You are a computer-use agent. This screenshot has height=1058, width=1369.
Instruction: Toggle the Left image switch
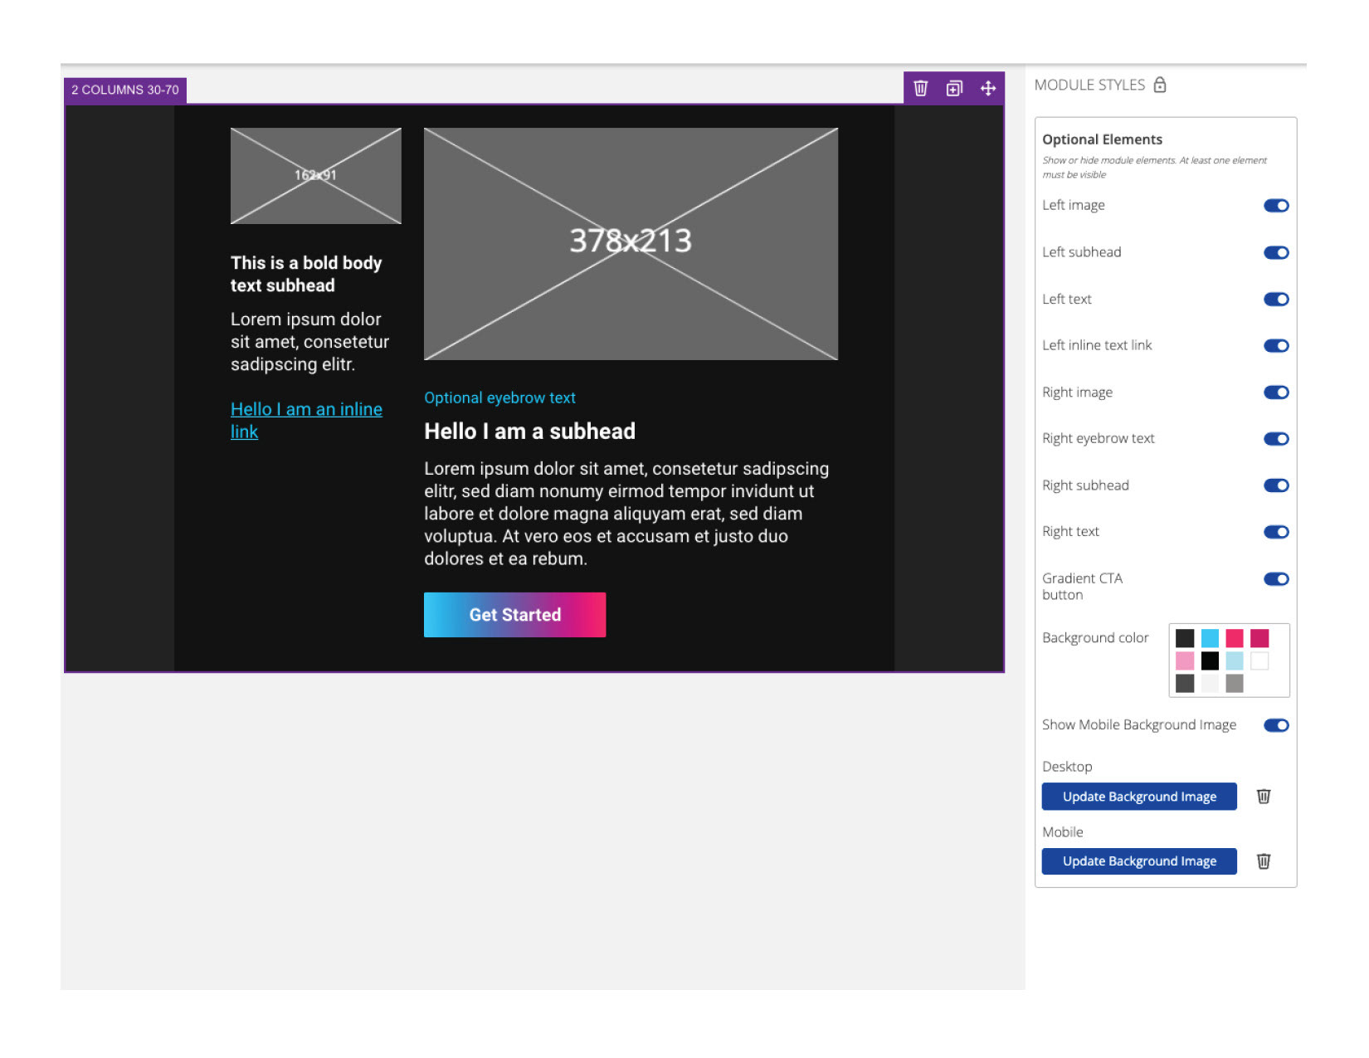click(1276, 206)
